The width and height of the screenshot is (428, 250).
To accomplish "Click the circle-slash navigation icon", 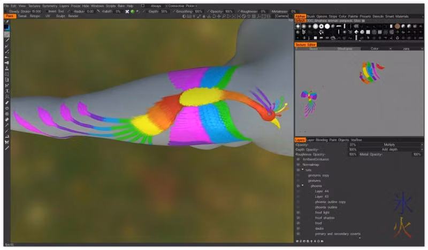I will pos(244,17).
